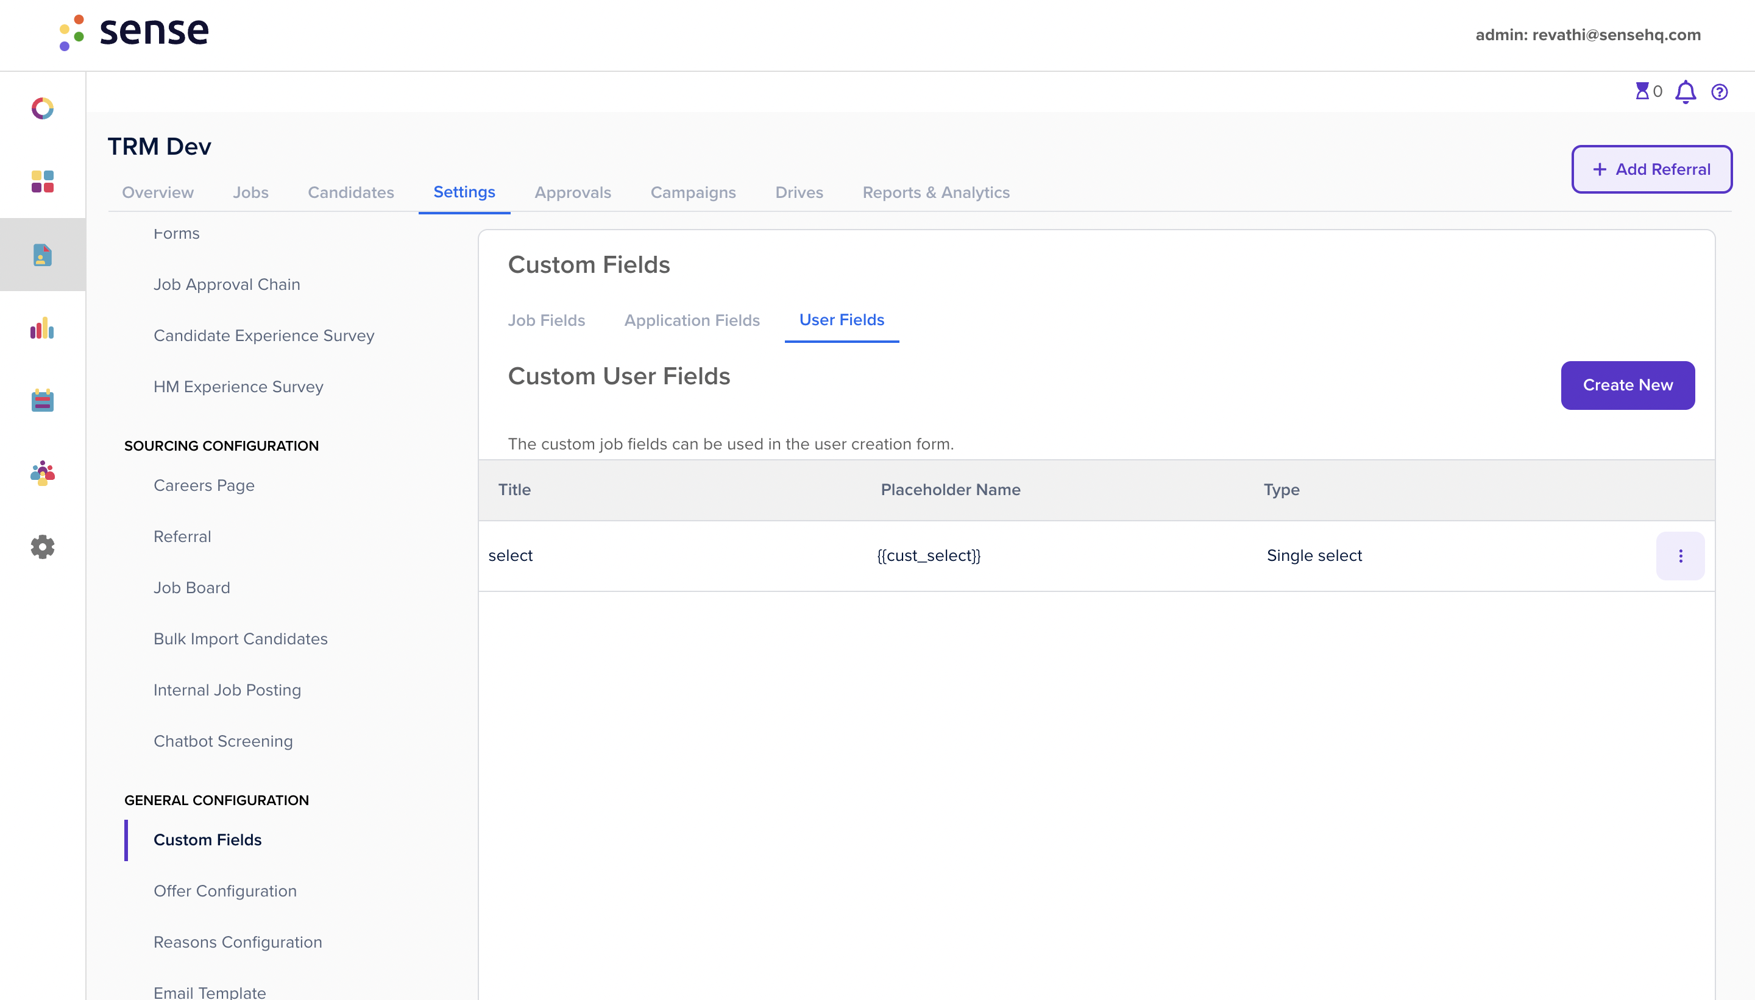
Task: Open Internal Job Posting settings
Action: (x=227, y=690)
